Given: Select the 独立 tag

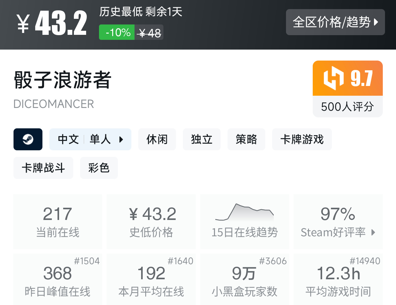Looking at the screenshot, I should point(202,139).
